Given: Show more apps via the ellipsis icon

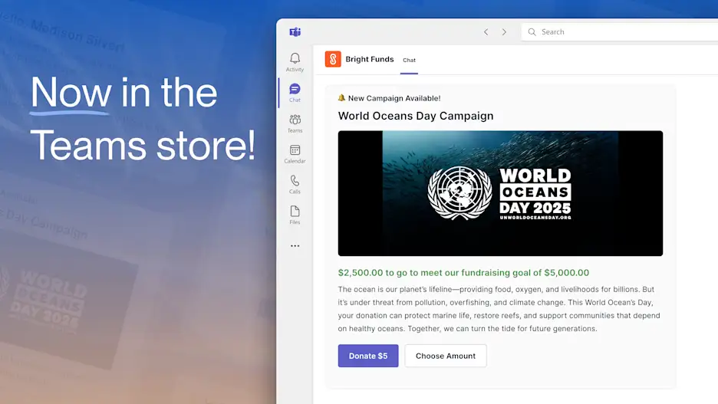Looking at the screenshot, I should 295,245.
